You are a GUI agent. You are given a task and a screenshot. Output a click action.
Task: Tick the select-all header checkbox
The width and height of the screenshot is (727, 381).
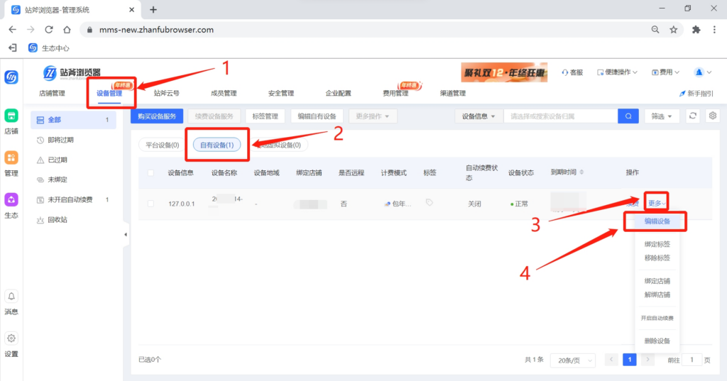(151, 173)
